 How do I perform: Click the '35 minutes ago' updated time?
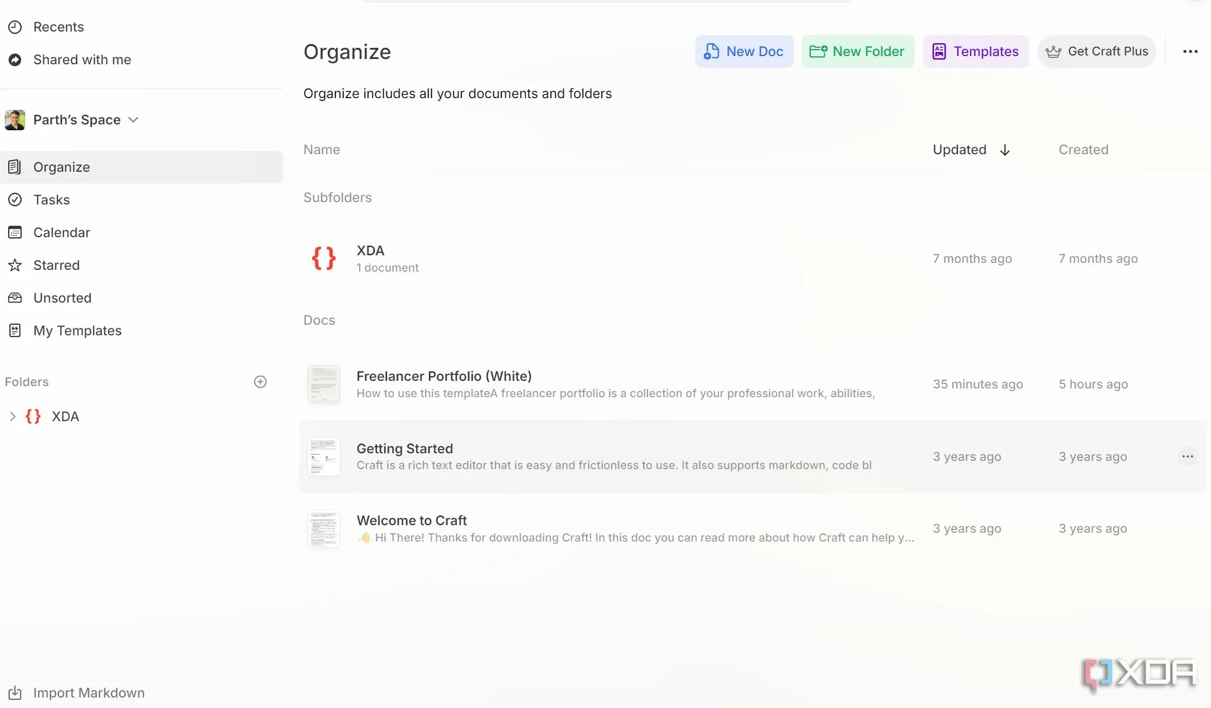978,384
